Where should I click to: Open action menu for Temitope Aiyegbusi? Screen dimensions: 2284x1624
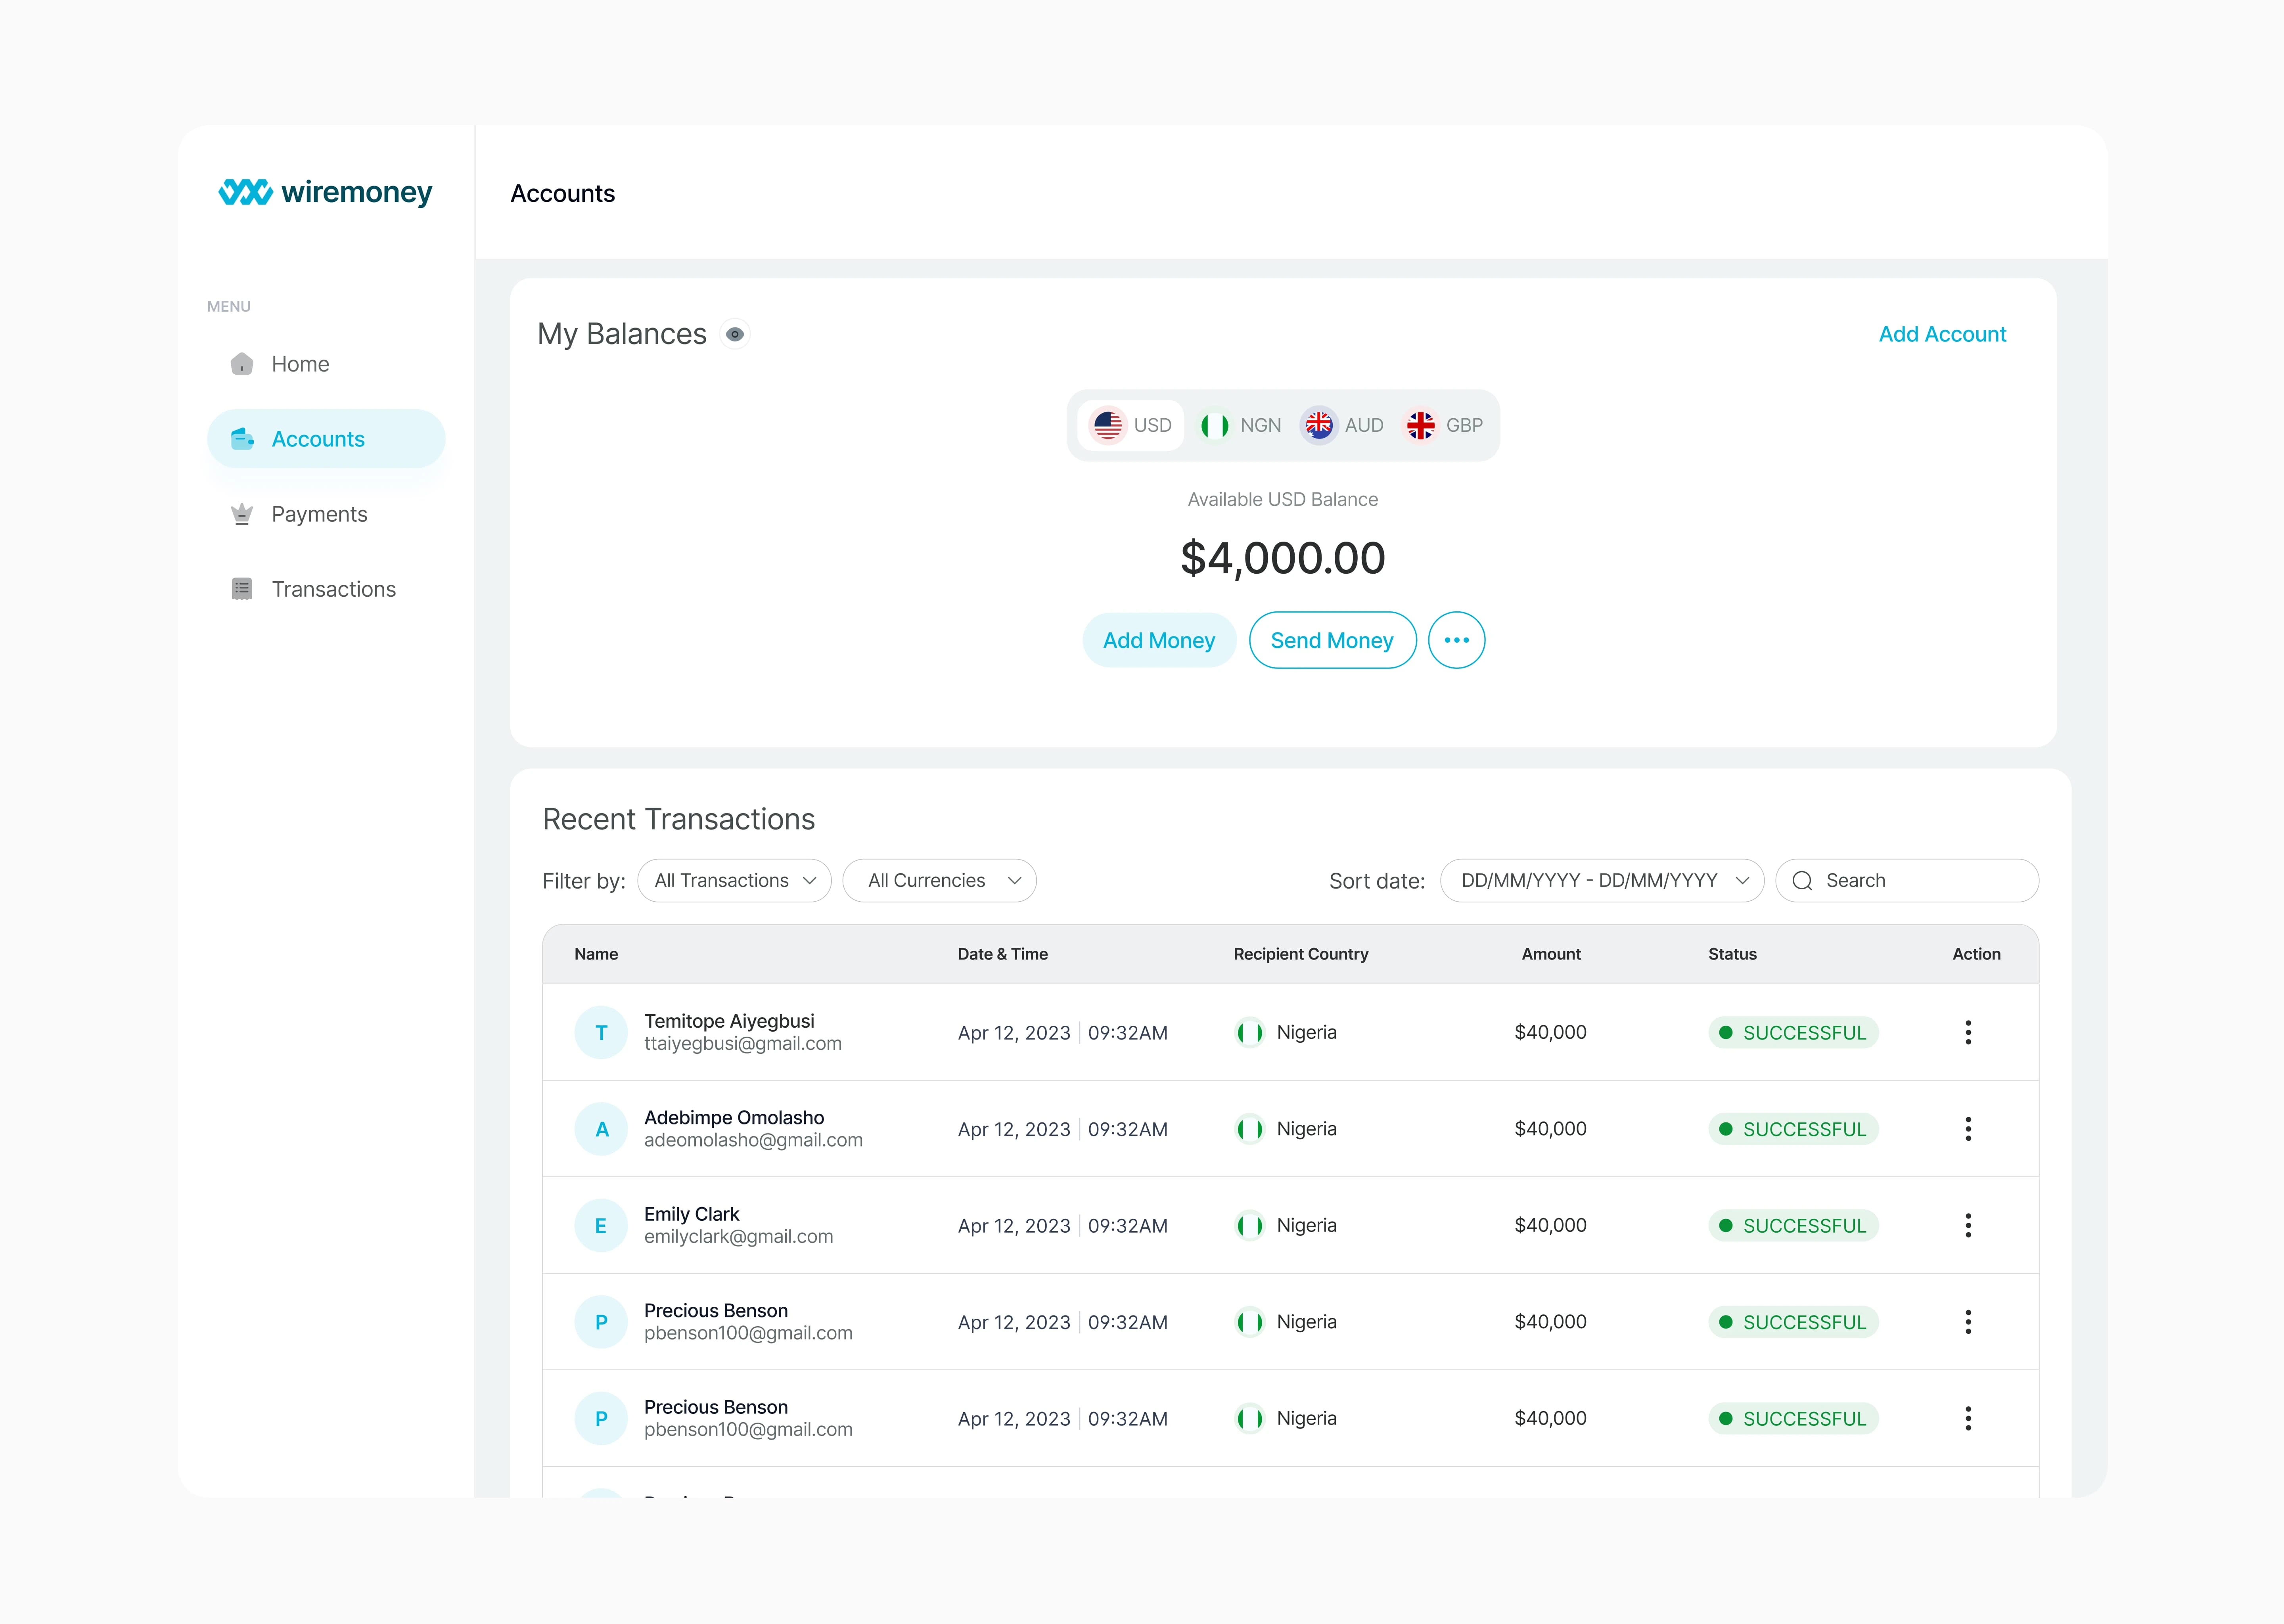click(1968, 1032)
